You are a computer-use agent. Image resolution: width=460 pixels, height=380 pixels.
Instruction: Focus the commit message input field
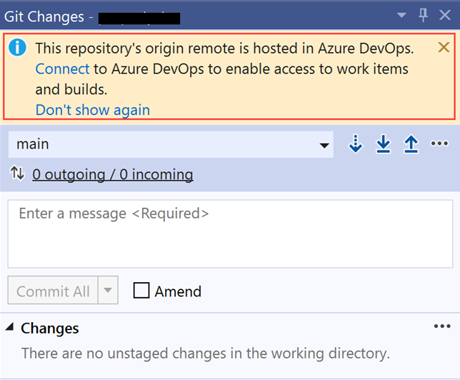pos(230,234)
